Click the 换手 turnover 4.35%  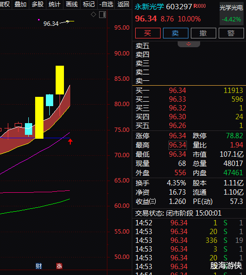[x=176, y=183]
